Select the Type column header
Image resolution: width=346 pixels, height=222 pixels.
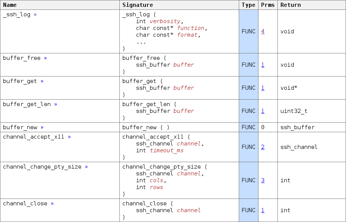248,5
